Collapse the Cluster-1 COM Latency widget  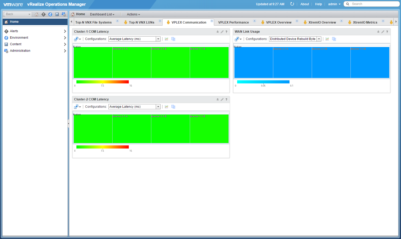218,32
